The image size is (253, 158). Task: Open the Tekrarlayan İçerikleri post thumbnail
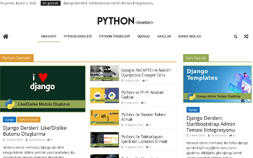pos(104,139)
